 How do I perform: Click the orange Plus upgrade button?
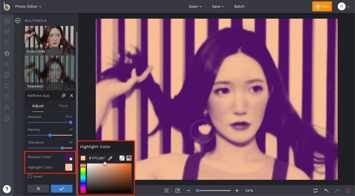322,6
